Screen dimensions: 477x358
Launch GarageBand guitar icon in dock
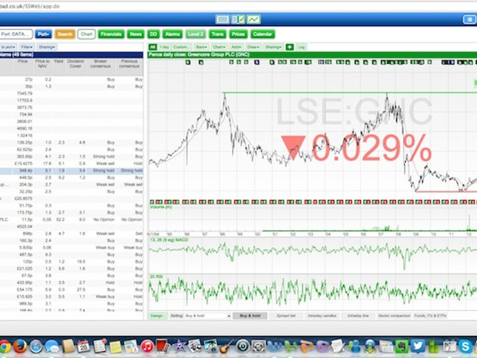coord(226,347)
